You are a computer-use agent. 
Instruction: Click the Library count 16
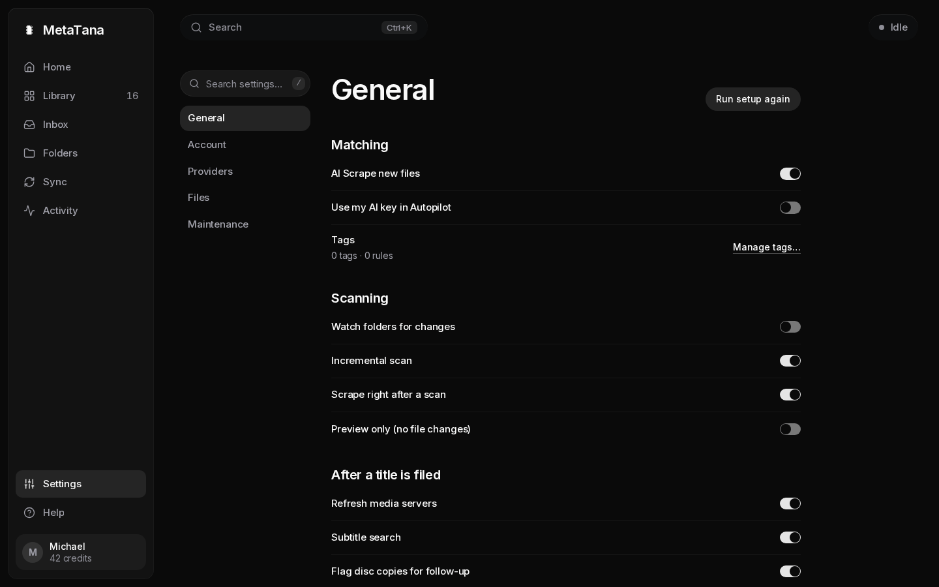coord(132,96)
